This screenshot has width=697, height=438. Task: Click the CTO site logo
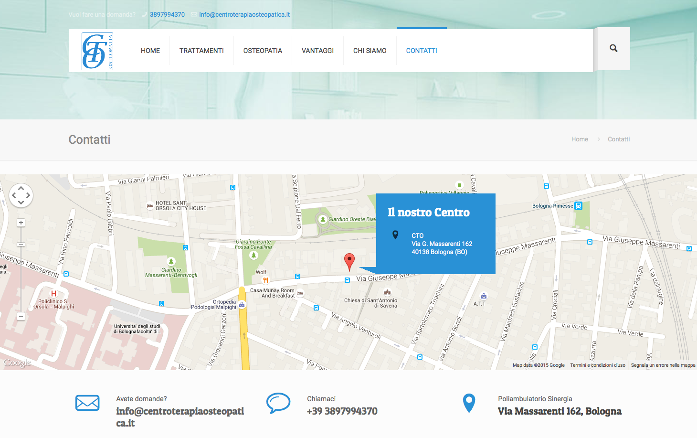coord(97,51)
